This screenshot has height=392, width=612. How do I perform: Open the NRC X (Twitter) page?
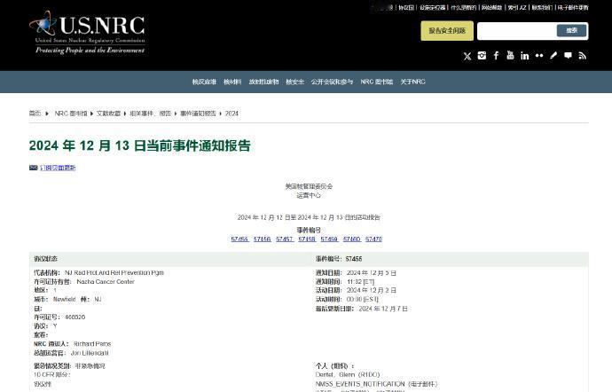point(467,56)
